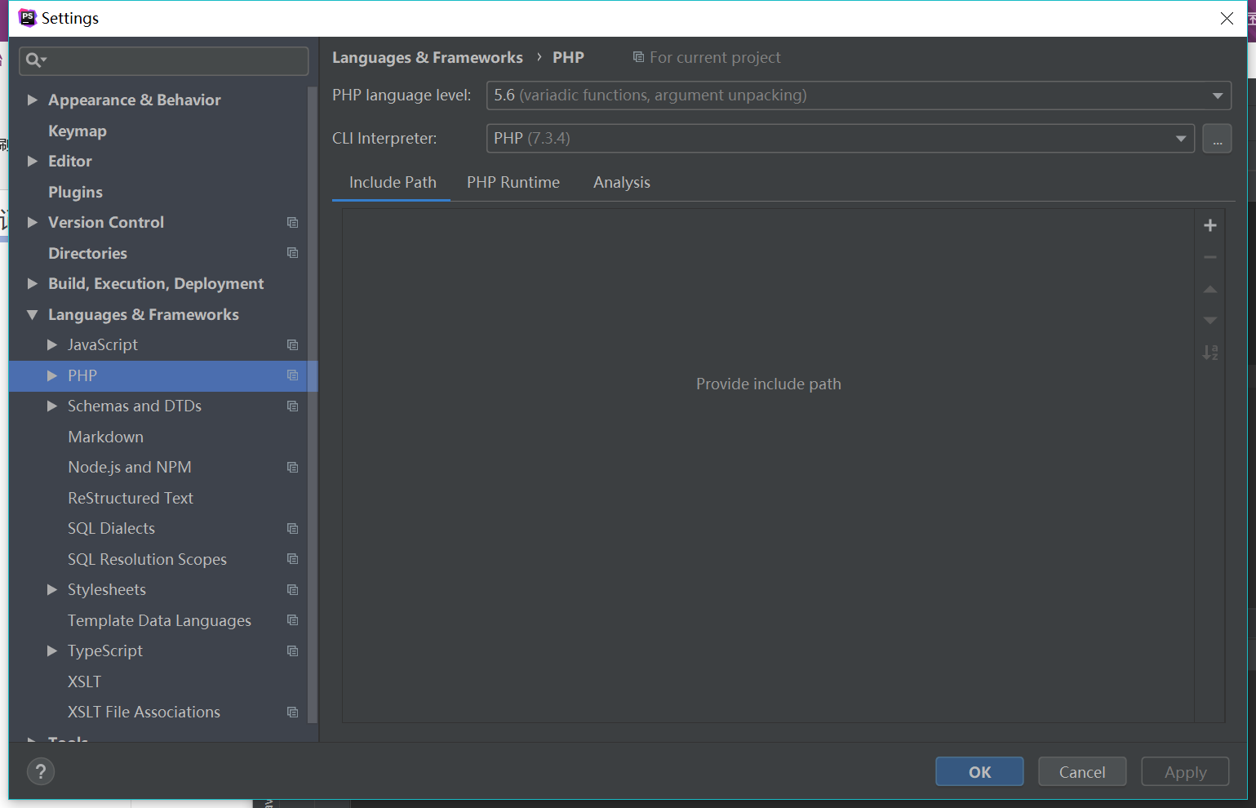
Task: Switch to the Include Path tab
Action: click(x=393, y=182)
